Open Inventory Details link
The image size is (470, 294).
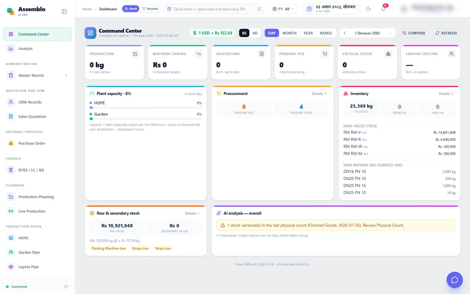tap(446, 94)
